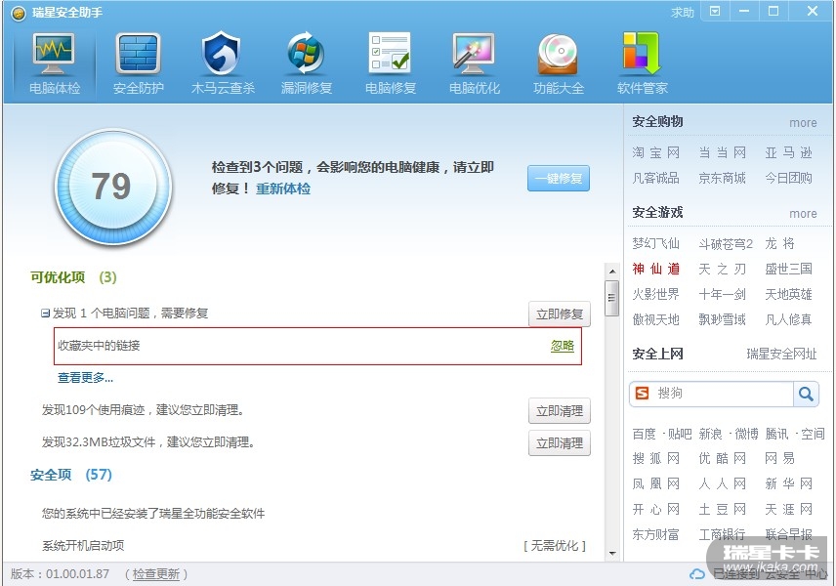Click 立即清理 for 109个使用痕迹
Viewport: 836px width, 586px height.
click(560, 411)
